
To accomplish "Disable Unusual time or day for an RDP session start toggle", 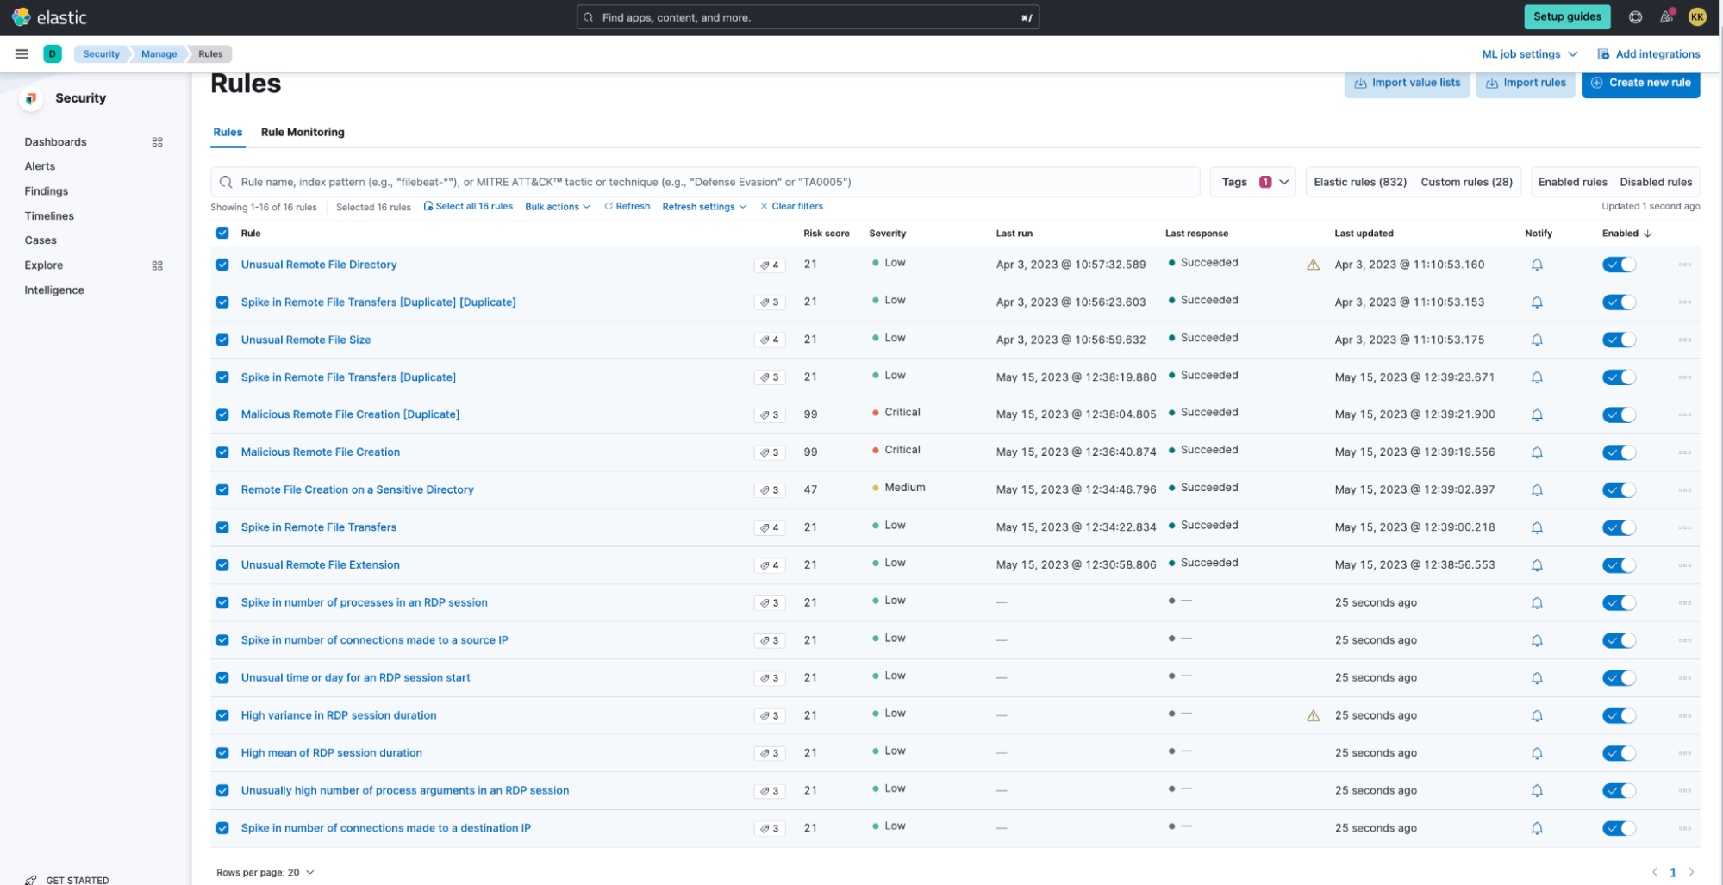I will 1619,678.
